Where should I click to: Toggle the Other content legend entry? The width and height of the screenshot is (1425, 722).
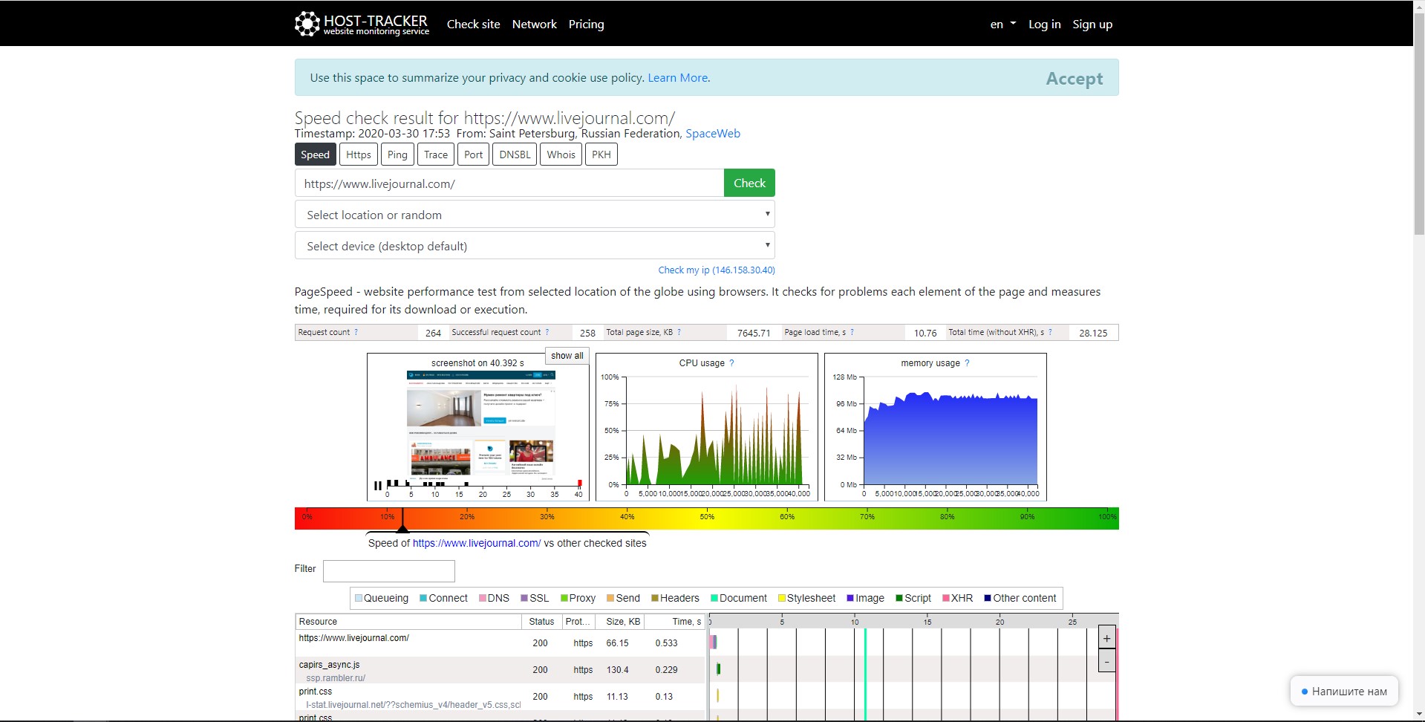(1020, 598)
